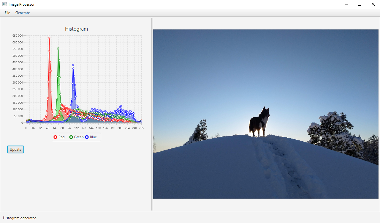Click the blue circle marker in the legend

coord(86,137)
